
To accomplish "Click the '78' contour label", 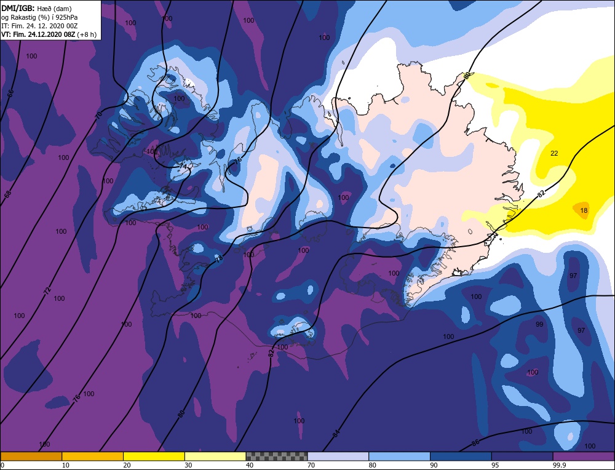I will pyautogui.click(x=219, y=258).
